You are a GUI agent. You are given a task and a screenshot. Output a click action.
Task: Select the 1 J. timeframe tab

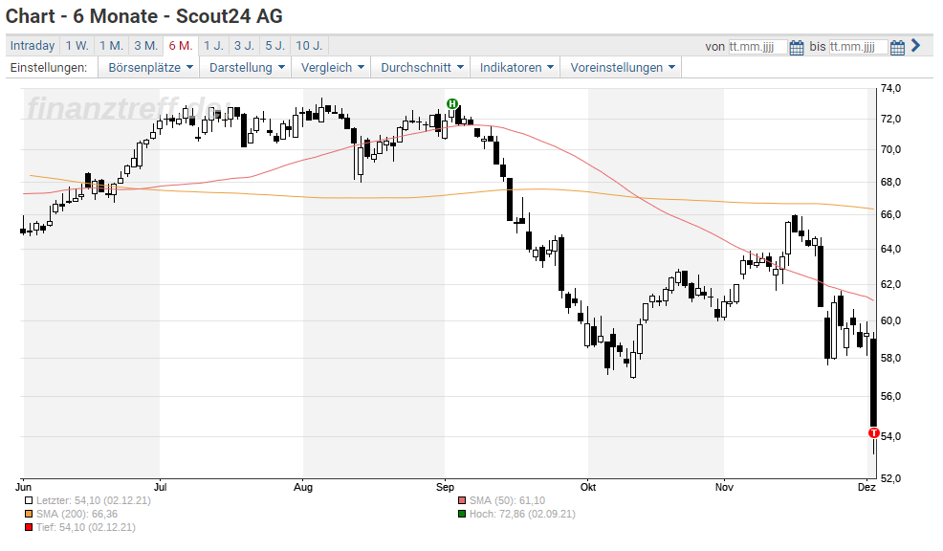(213, 46)
